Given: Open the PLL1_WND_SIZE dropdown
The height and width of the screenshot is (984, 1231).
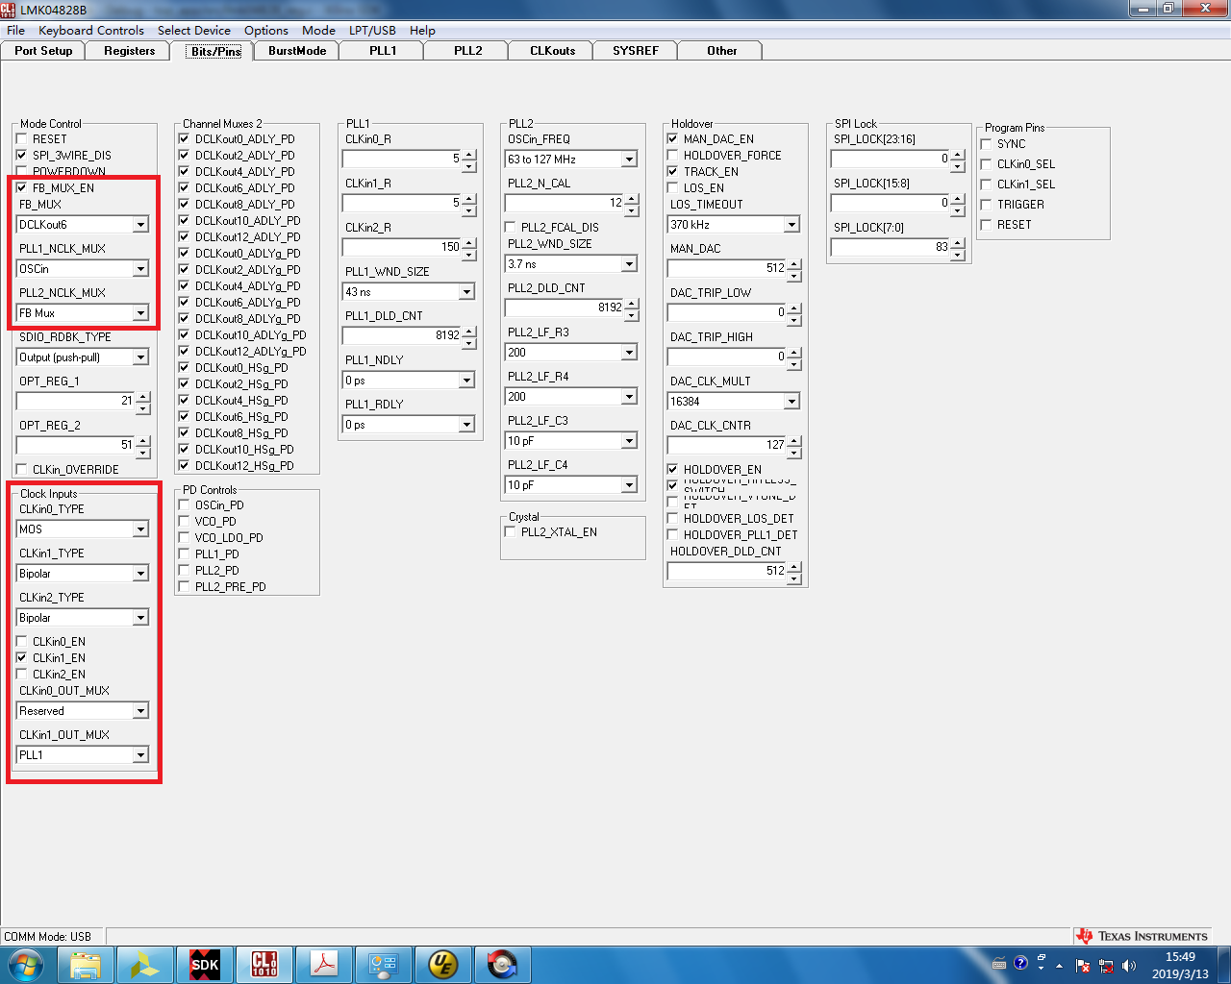Looking at the screenshot, I should (466, 292).
